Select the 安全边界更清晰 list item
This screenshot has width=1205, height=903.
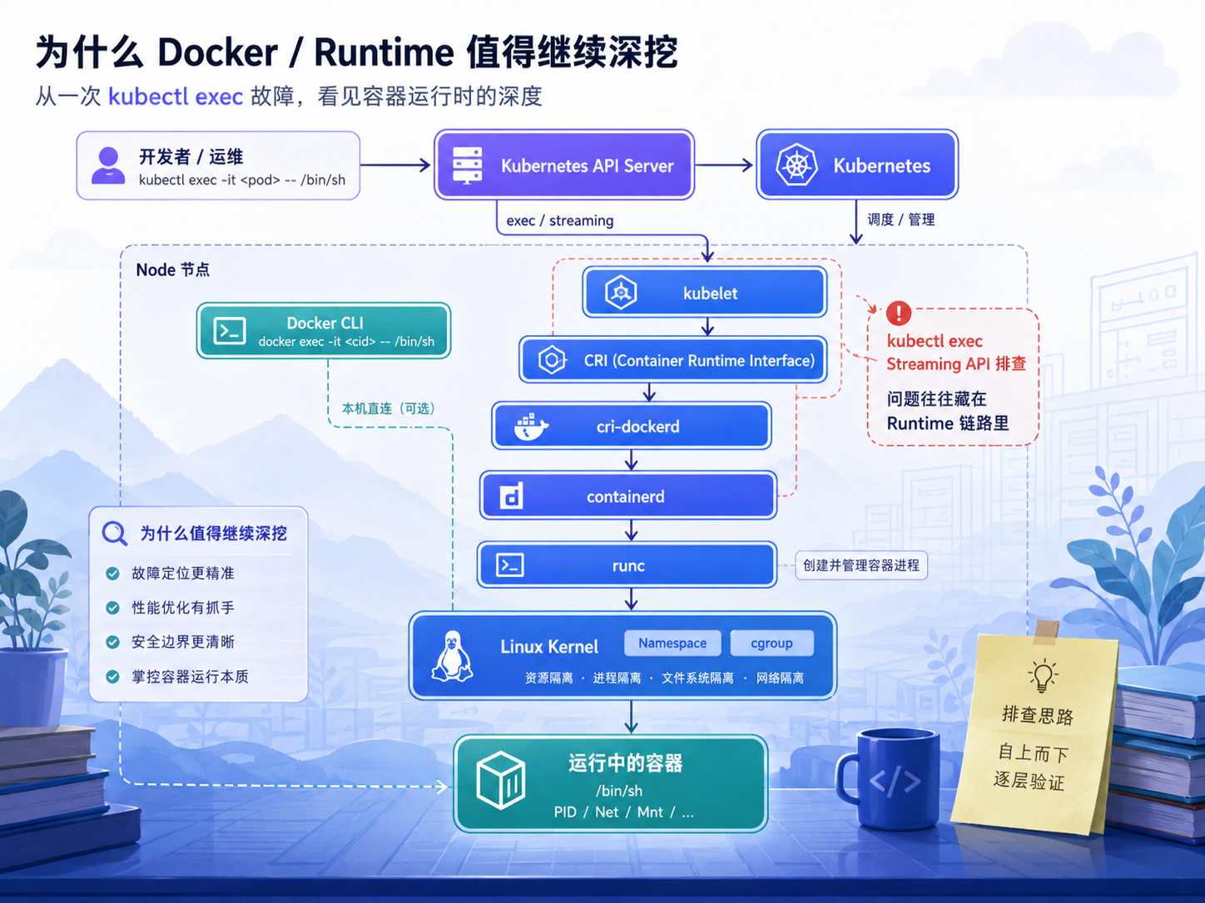[x=183, y=642]
